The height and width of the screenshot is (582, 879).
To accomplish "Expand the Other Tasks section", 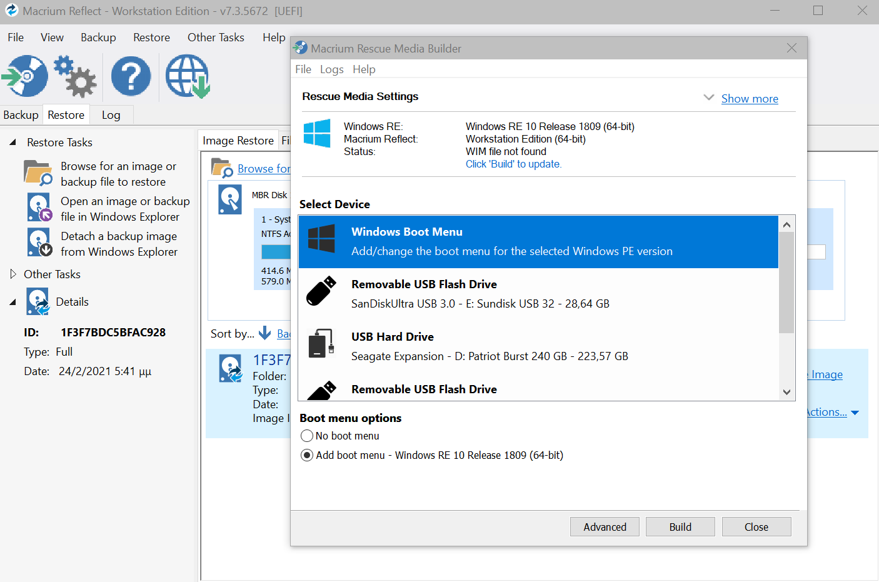I will (13, 274).
